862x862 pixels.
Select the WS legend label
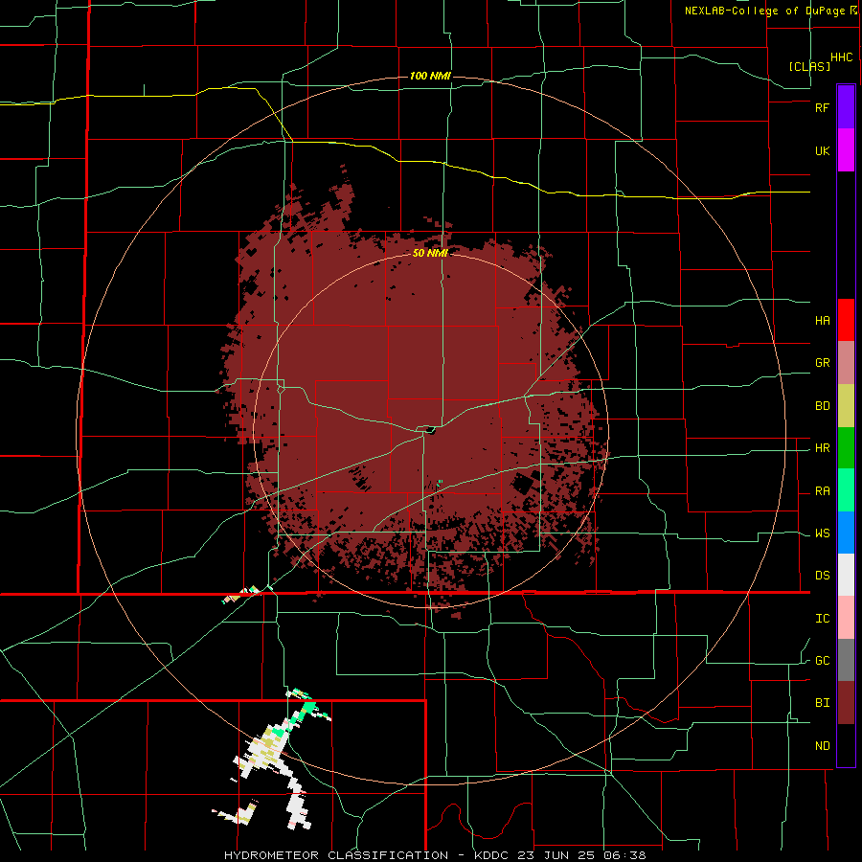[x=822, y=533]
